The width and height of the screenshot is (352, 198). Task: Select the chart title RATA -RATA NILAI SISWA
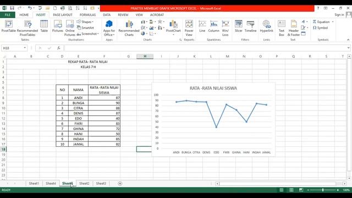[x=213, y=88]
